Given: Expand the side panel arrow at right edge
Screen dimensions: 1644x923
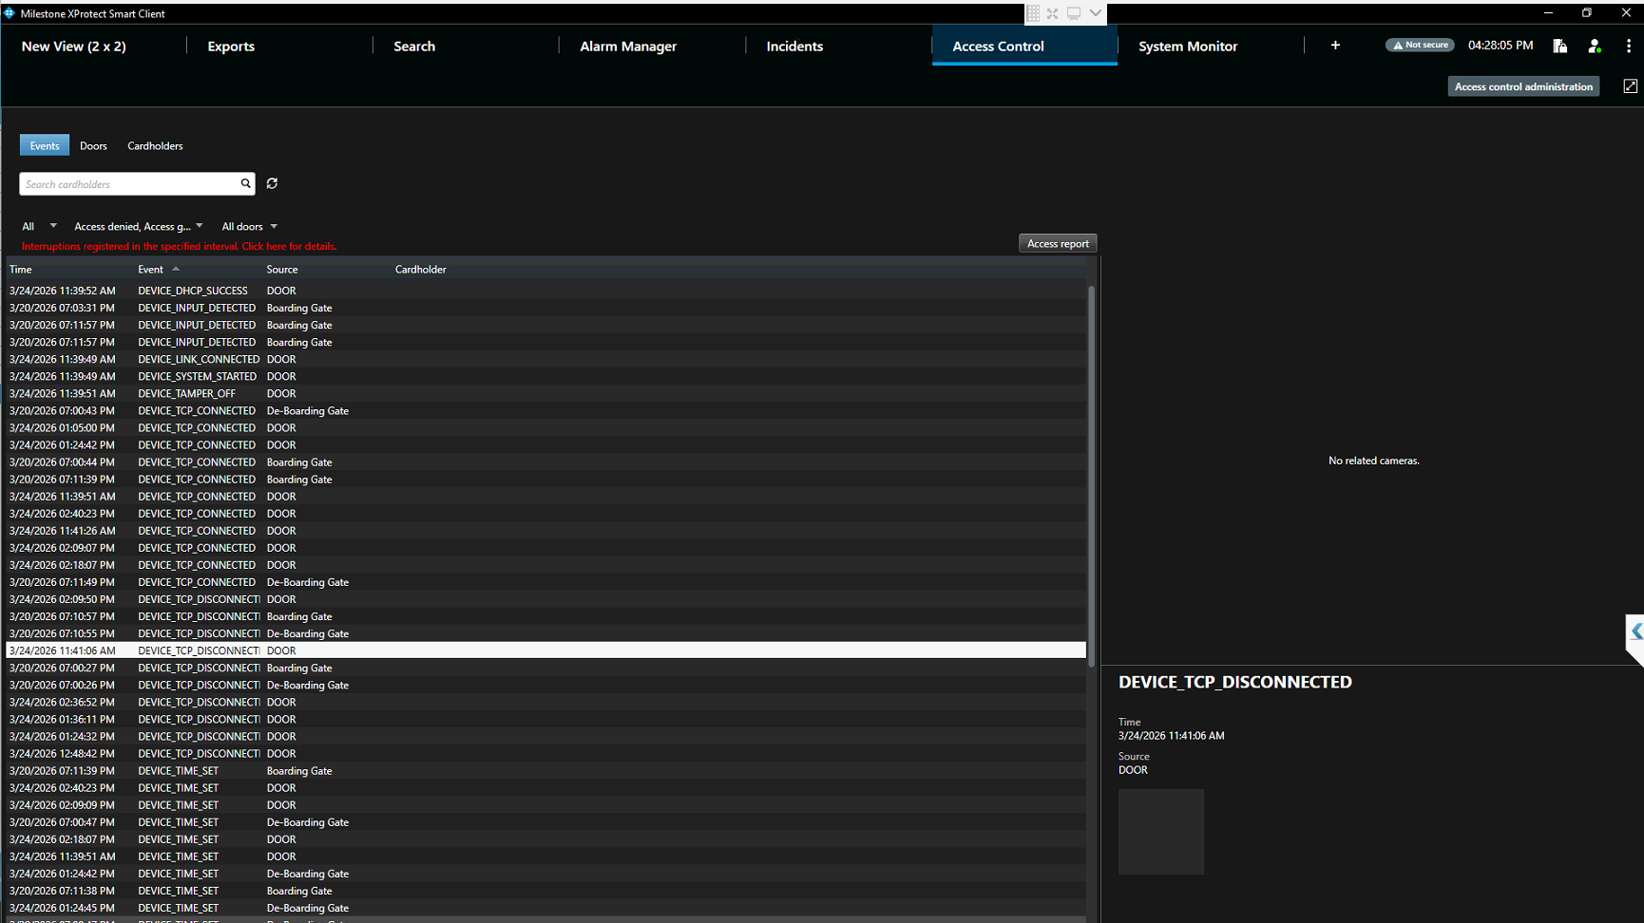Looking at the screenshot, I should (x=1635, y=631).
